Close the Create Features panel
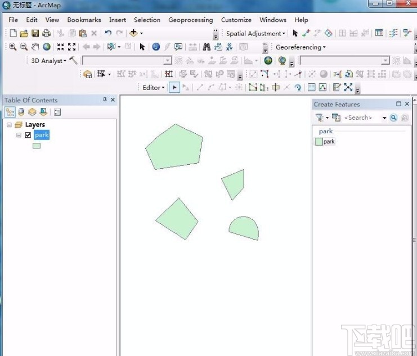Viewport: 417px width, 356px height. [x=407, y=104]
